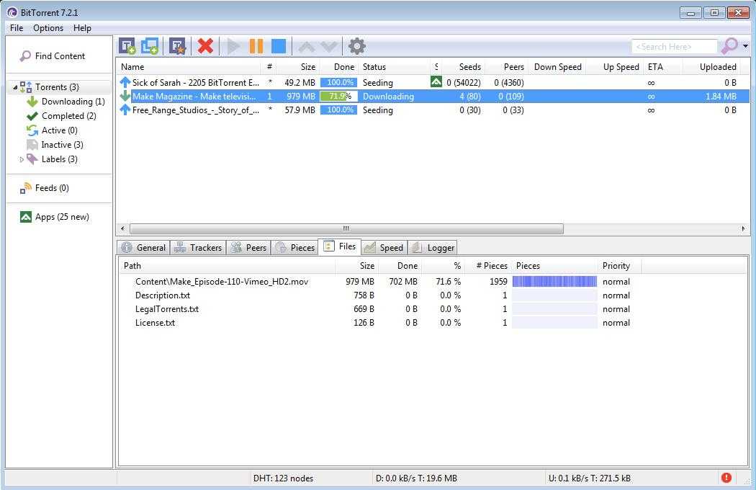
Task: Click the red warning status icon
Action: click(726, 478)
